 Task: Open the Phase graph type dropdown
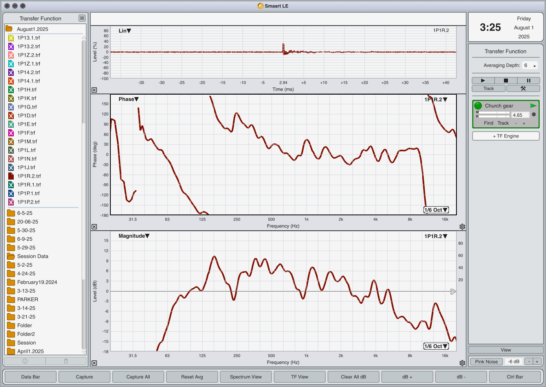[129, 99]
